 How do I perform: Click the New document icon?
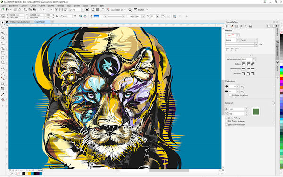point(3,10)
